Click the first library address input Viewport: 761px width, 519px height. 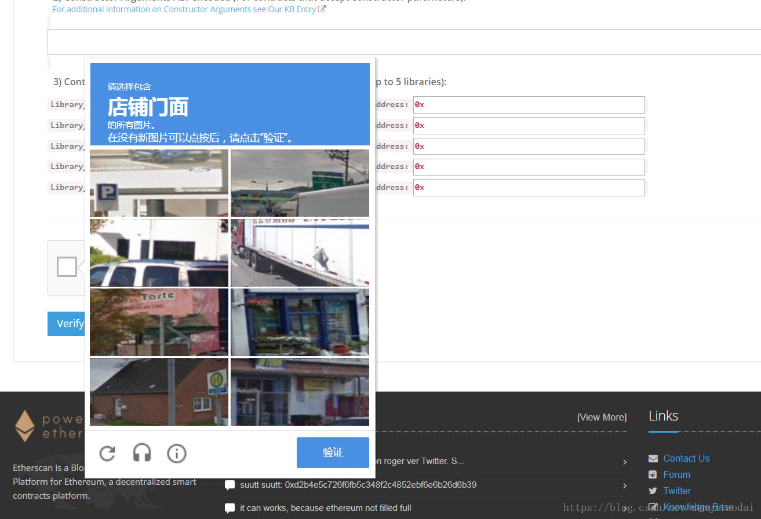pos(529,105)
